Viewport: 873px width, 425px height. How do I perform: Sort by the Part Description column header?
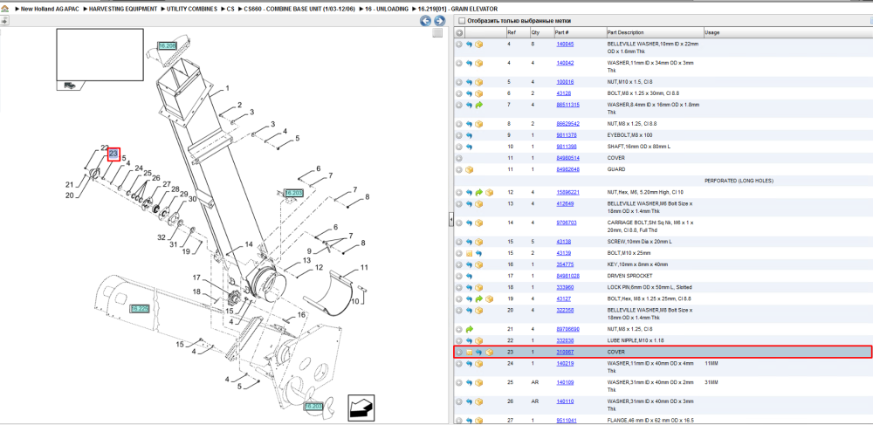[x=625, y=33]
